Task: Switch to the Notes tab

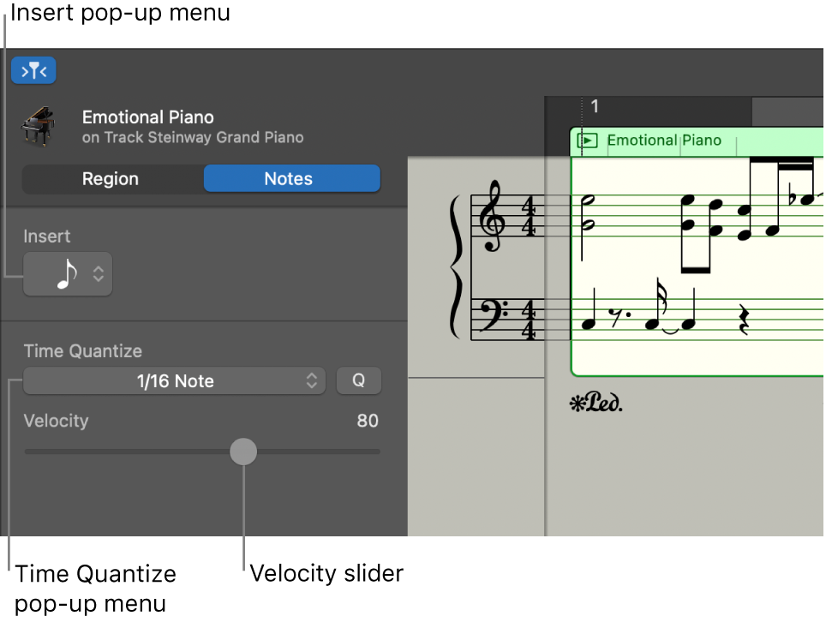Action: pos(291,178)
